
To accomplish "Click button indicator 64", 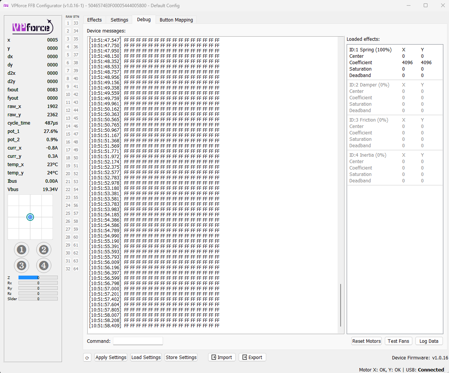I will (76, 269).
